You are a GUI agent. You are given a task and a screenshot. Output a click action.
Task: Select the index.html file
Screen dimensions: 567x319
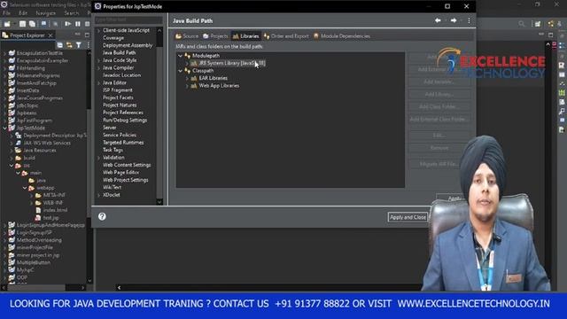tap(51, 210)
